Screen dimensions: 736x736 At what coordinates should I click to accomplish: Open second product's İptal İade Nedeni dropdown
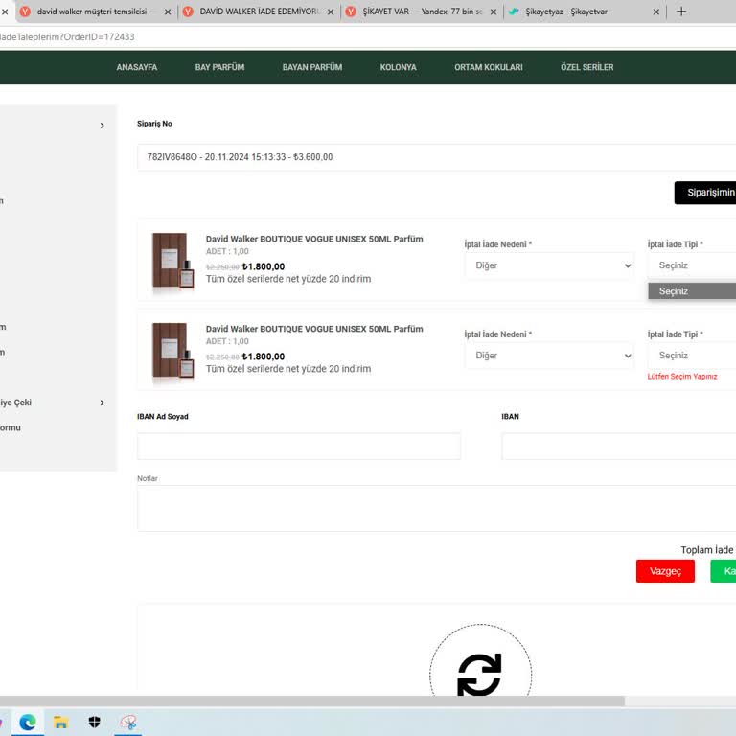point(549,356)
